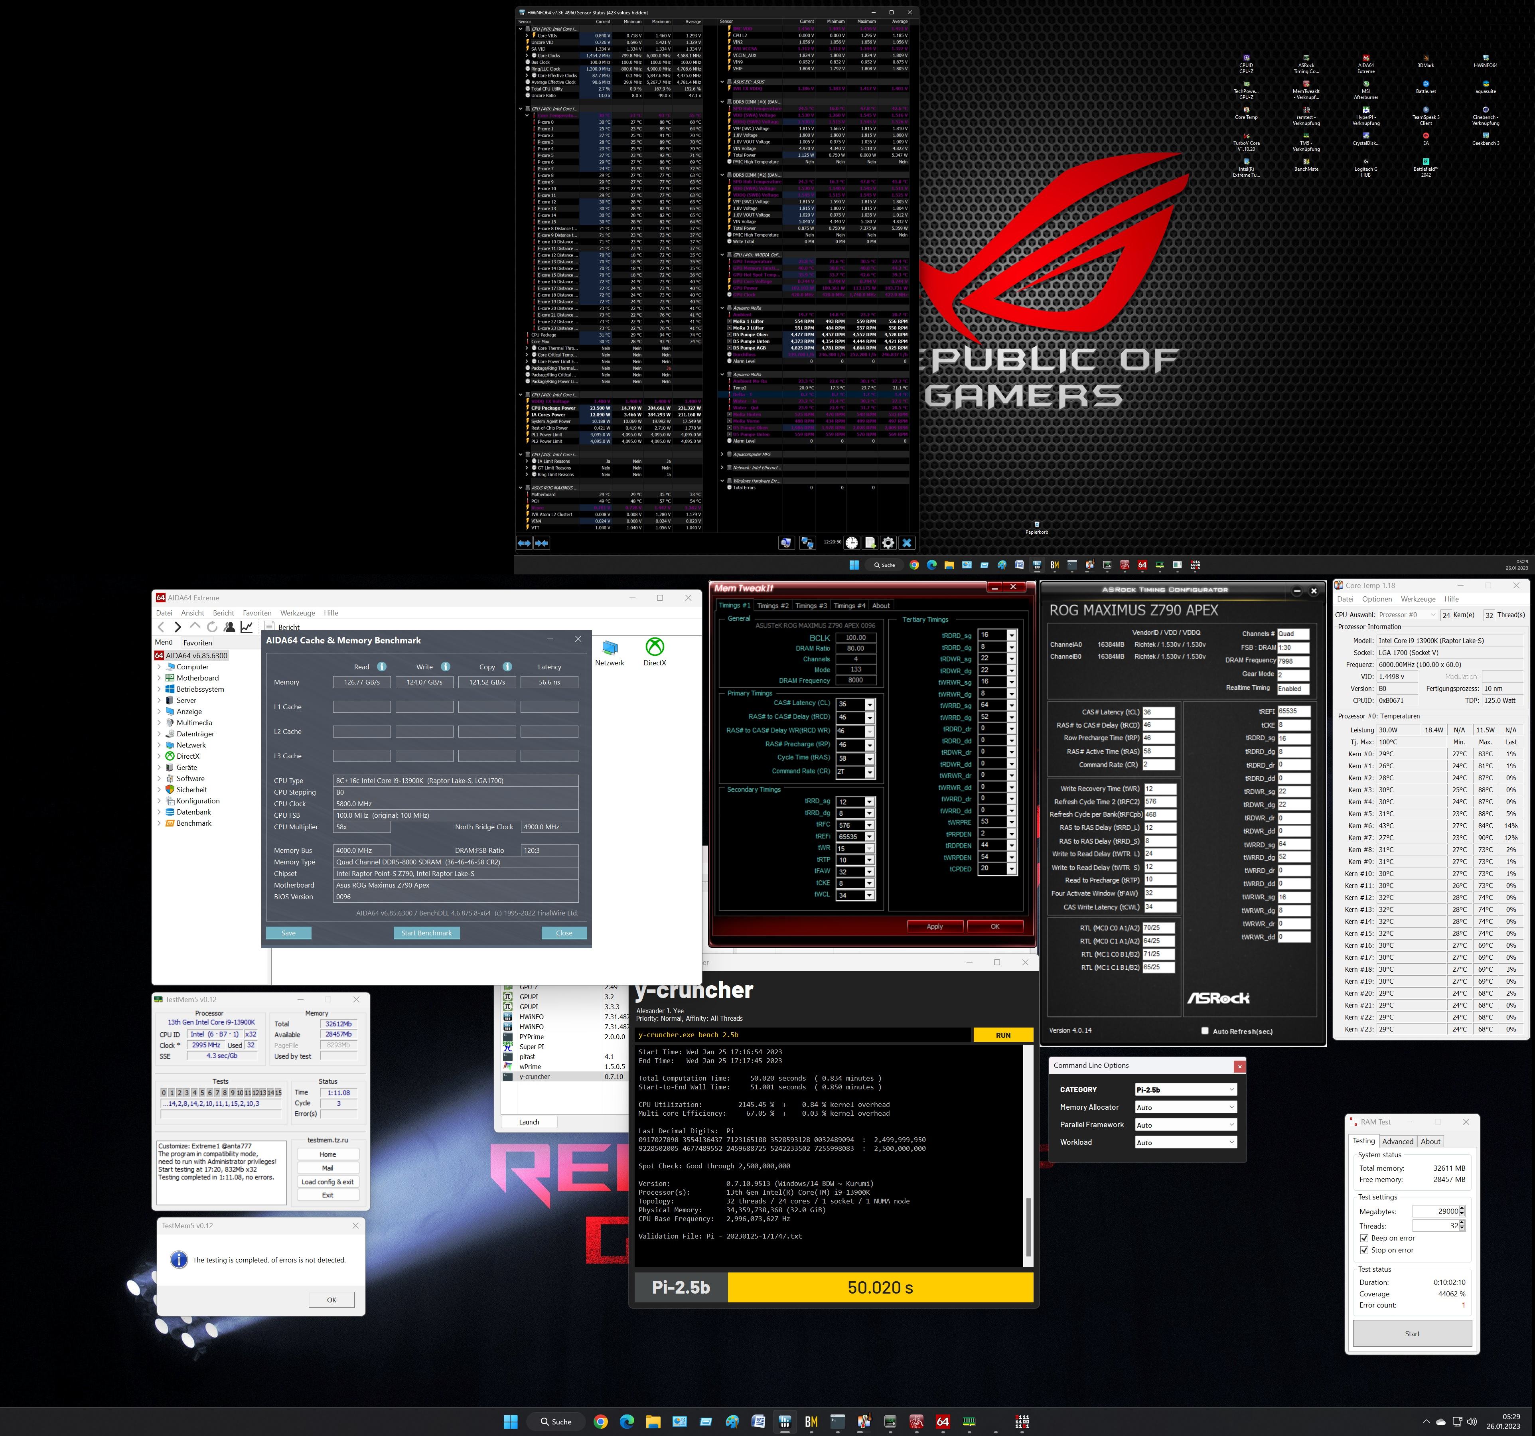
Task: Switch to Timings #2 tab
Action: coord(773,605)
